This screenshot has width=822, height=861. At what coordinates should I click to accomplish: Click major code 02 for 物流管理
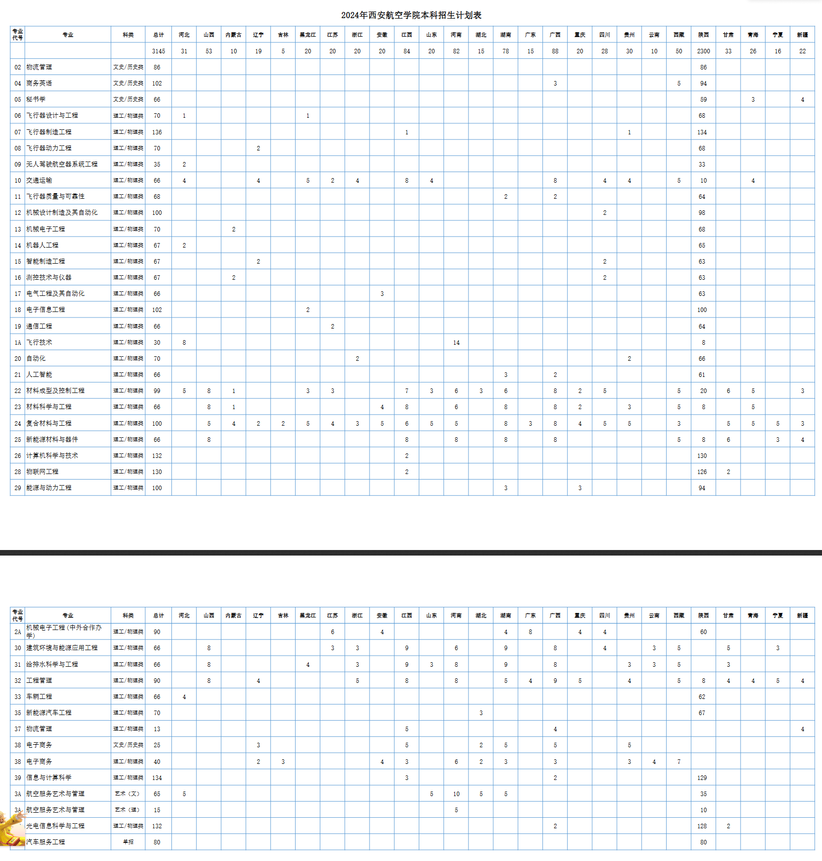[x=18, y=67]
